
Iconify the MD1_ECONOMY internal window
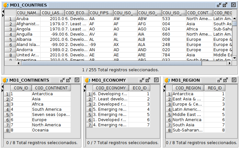click(x=142, y=80)
